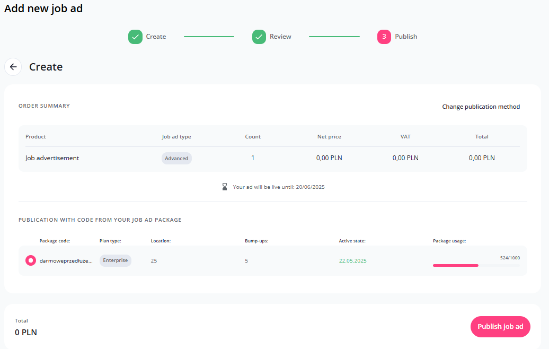Click the Job advertisement product row

click(52, 158)
